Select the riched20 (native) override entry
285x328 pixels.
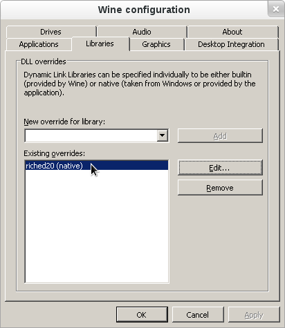click(97, 166)
